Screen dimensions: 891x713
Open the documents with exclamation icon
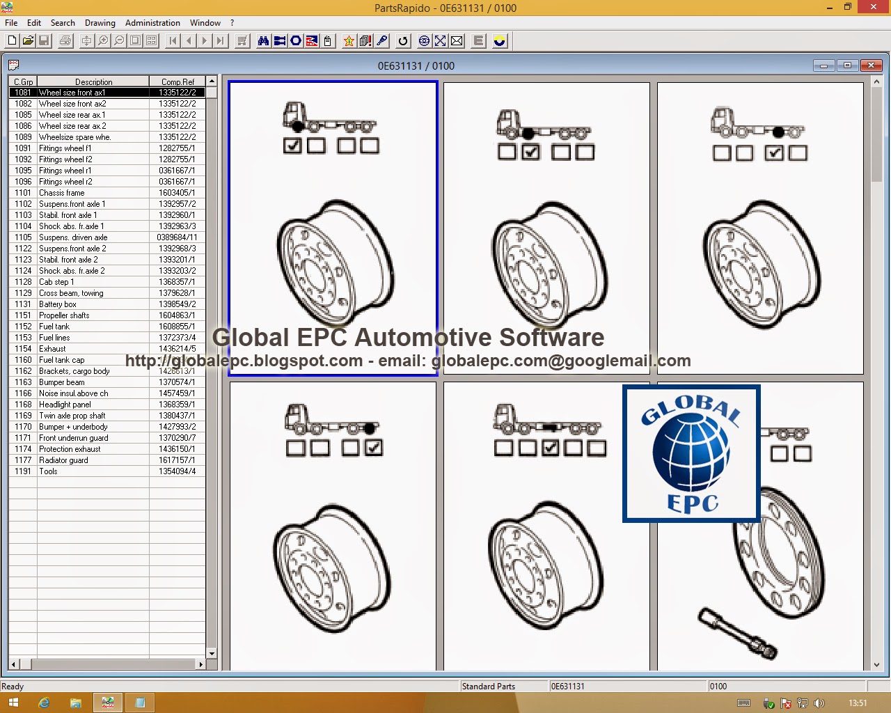pyautogui.click(x=365, y=41)
